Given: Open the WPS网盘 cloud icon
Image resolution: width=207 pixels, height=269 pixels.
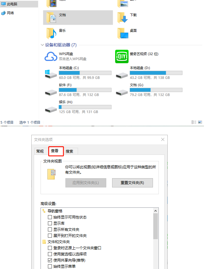Looking at the screenshot, I should [51, 56].
